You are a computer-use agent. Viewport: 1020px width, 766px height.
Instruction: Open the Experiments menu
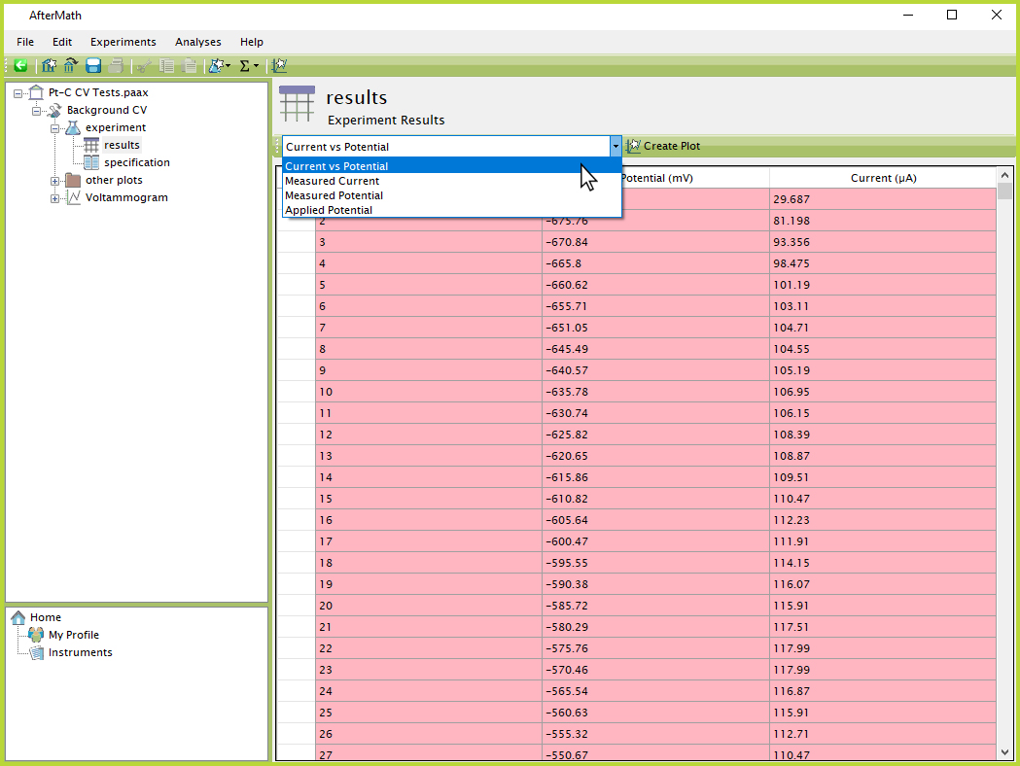[123, 42]
